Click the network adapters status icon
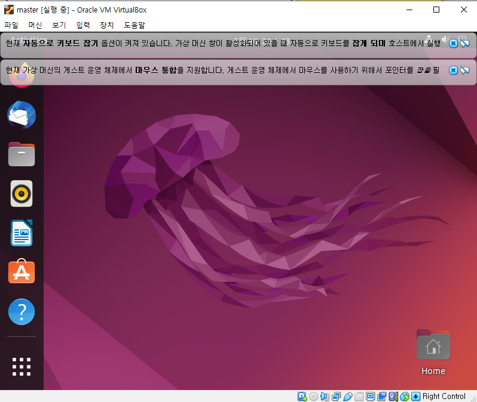This screenshot has width=477, height=402. 336,396
